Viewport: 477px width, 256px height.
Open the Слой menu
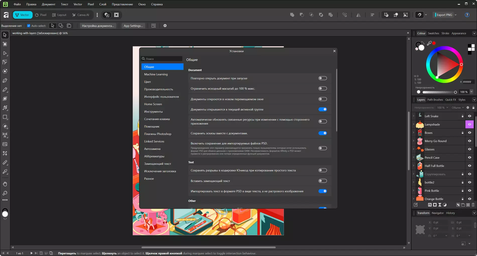(102, 4)
